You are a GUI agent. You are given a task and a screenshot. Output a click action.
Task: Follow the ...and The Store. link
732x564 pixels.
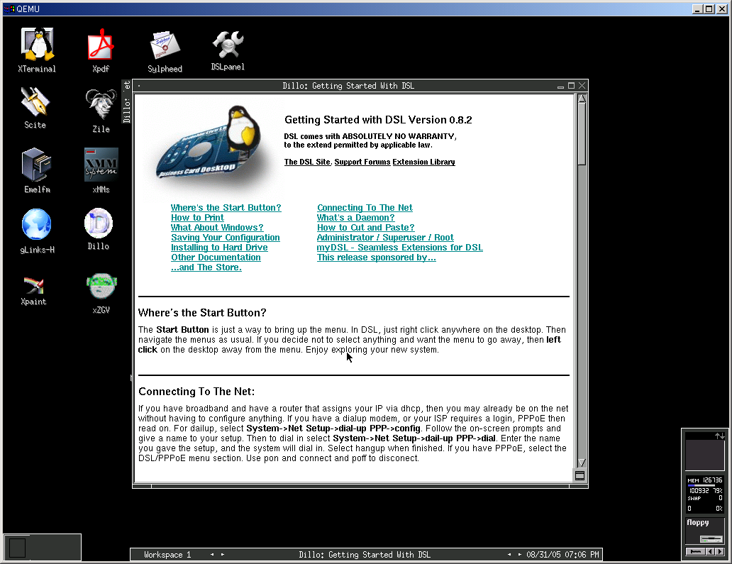coord(206,267)
